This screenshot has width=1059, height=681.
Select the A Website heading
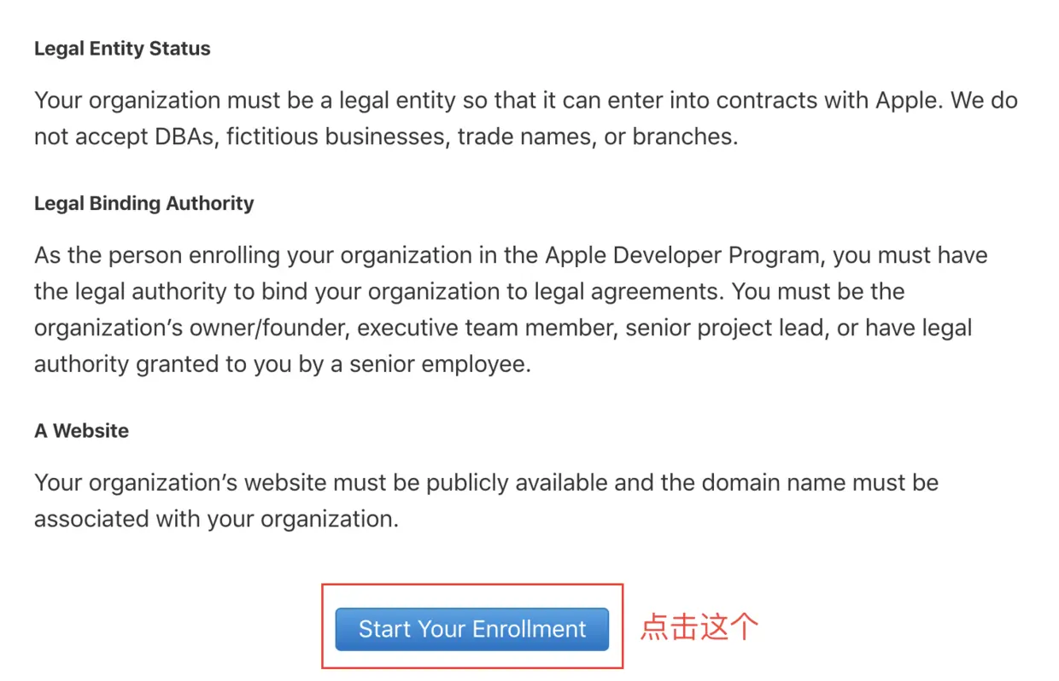pyautogui.click(x=82, y=431)
